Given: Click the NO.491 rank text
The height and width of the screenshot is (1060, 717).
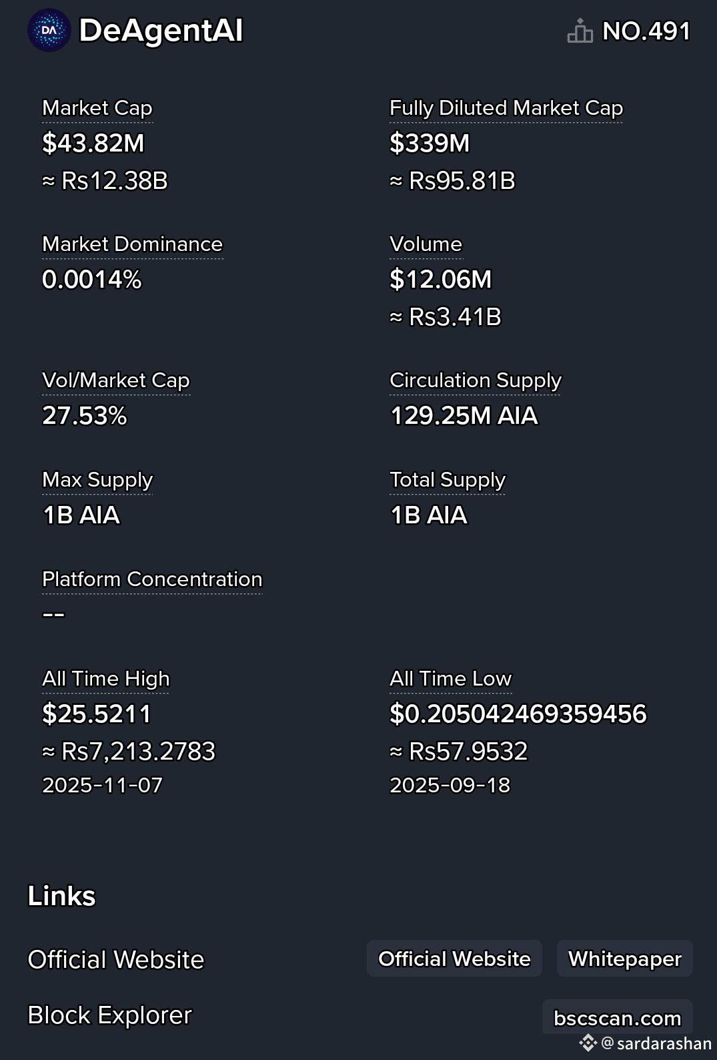Looking at the screenshot, I should [x=646, y=31].
